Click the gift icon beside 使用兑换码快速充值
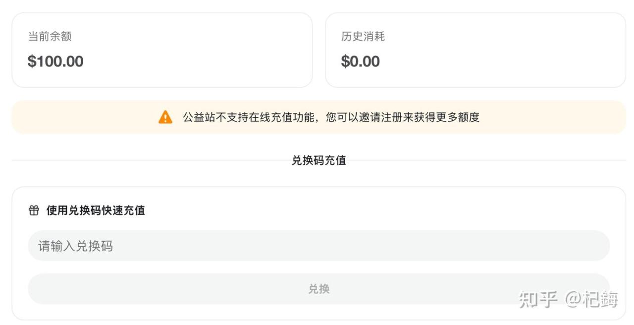Viewport: 634px width, 325px height. click(34, 211)
